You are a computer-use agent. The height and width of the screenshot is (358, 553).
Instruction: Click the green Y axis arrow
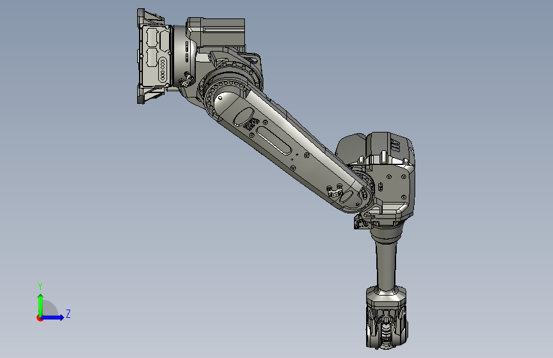[41, 305]
